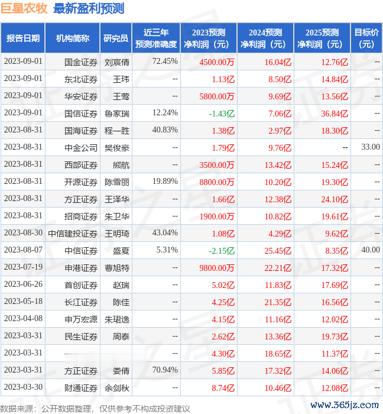Click the 5.31% accuracy value
The image size is (383, 414).
(x=167, y=250)
